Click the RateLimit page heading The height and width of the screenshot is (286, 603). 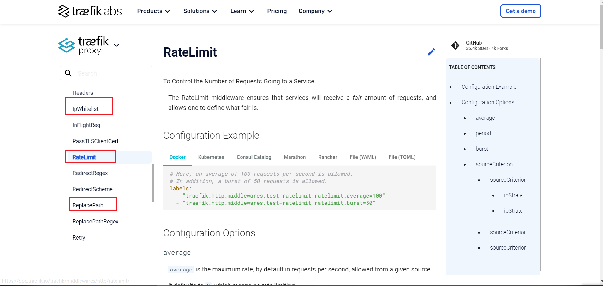190,52
